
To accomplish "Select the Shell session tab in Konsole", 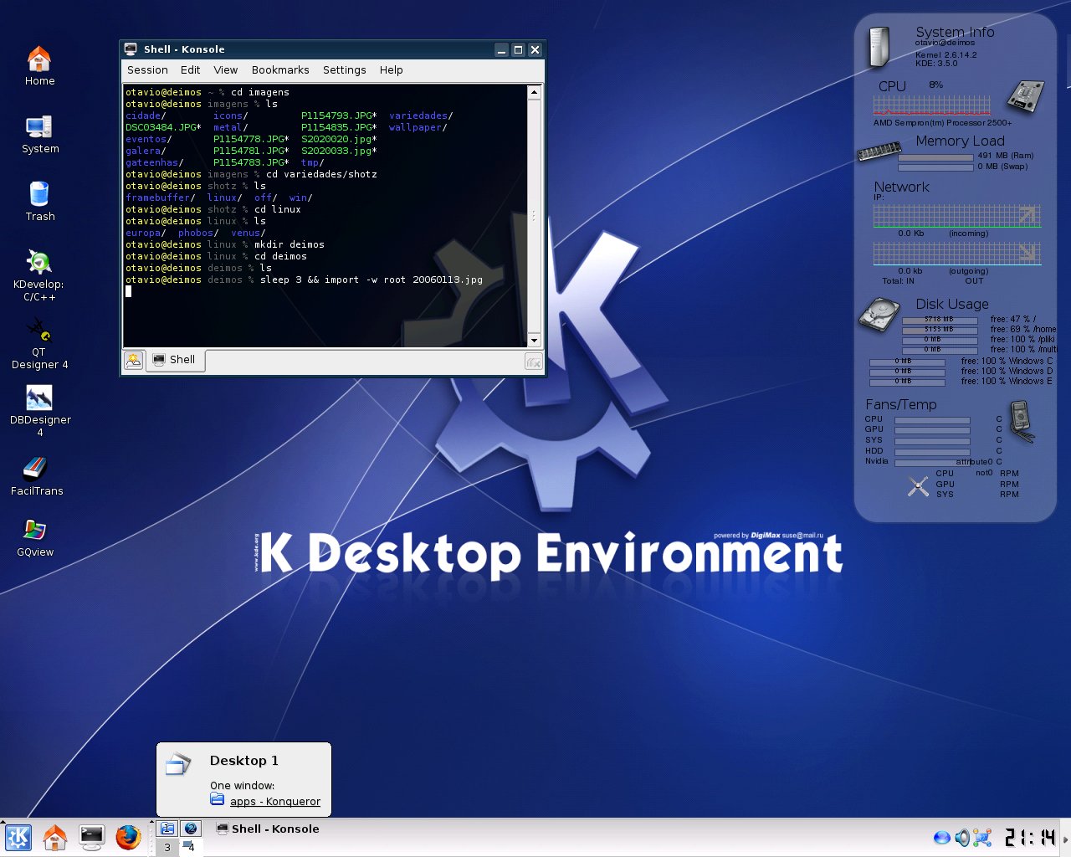I will click(x=175, y=360).
